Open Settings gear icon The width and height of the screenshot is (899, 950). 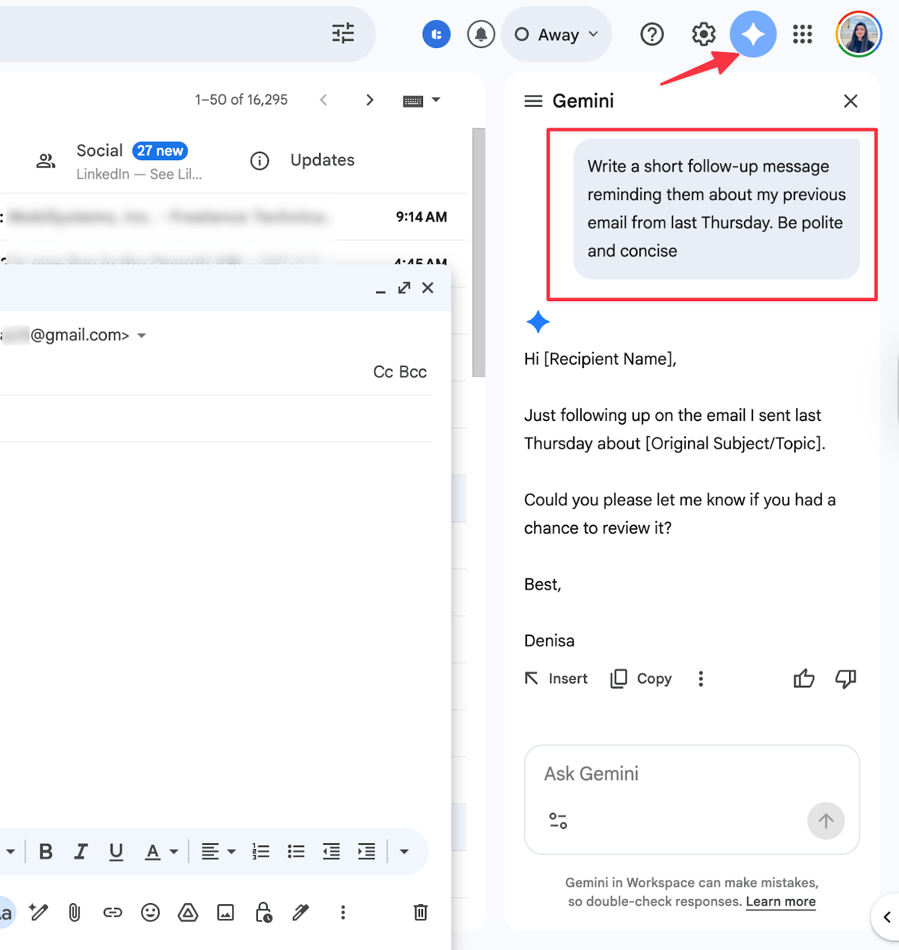coord(704,34)
